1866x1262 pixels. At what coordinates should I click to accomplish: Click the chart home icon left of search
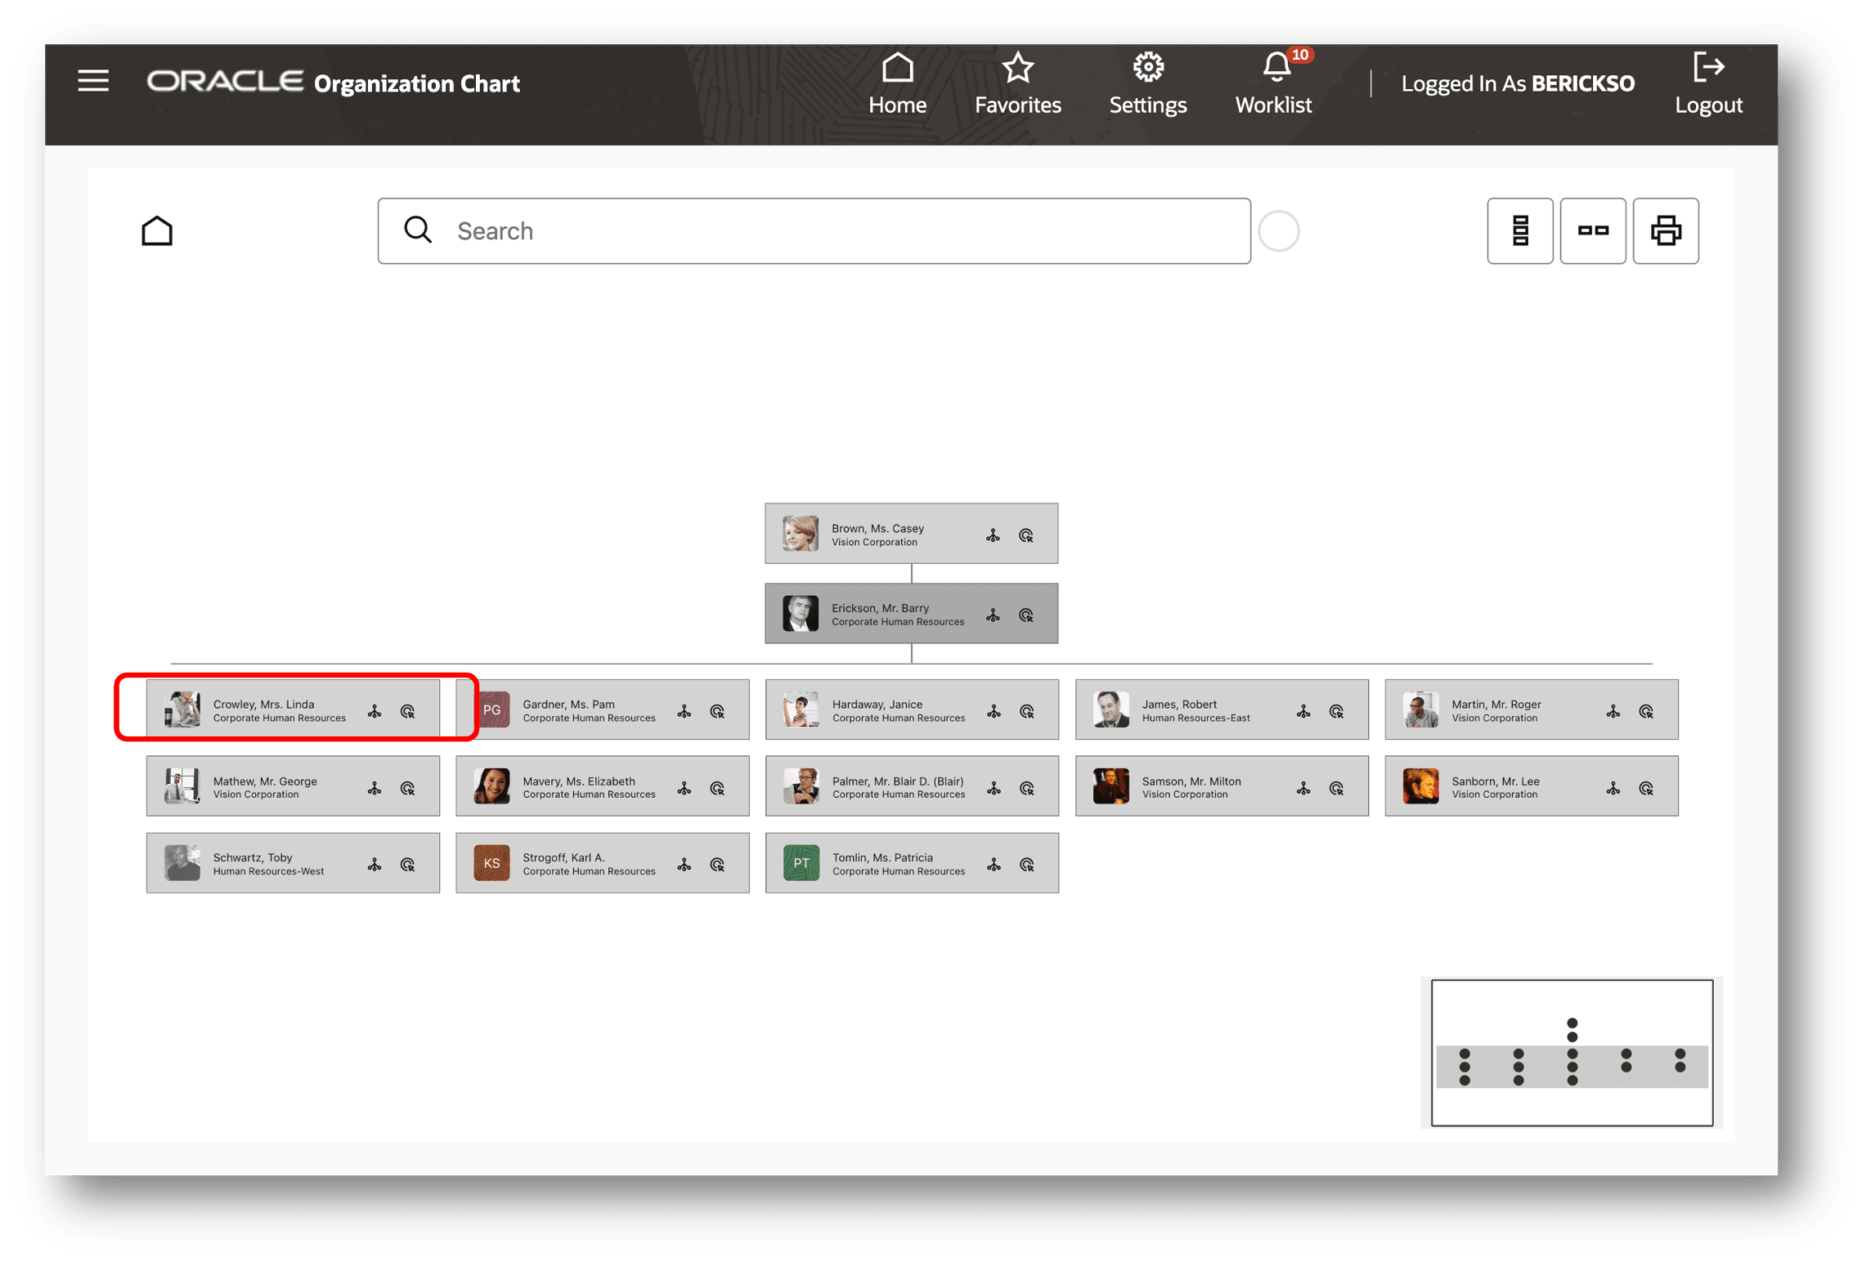point(157,231)
